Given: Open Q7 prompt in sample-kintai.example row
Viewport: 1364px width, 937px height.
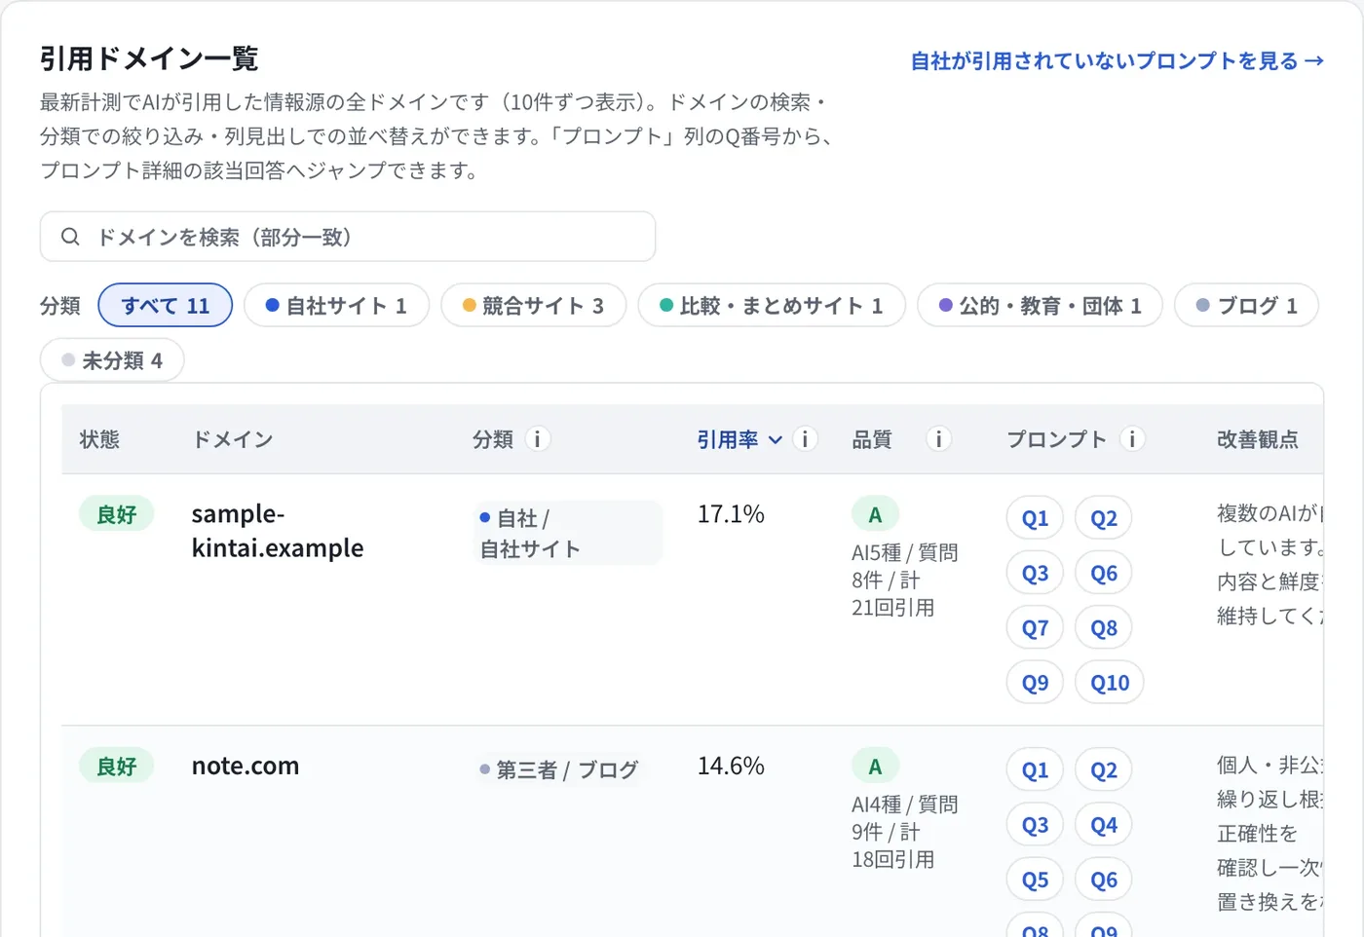Looking at the screenshot, I should pos(1035,628).
